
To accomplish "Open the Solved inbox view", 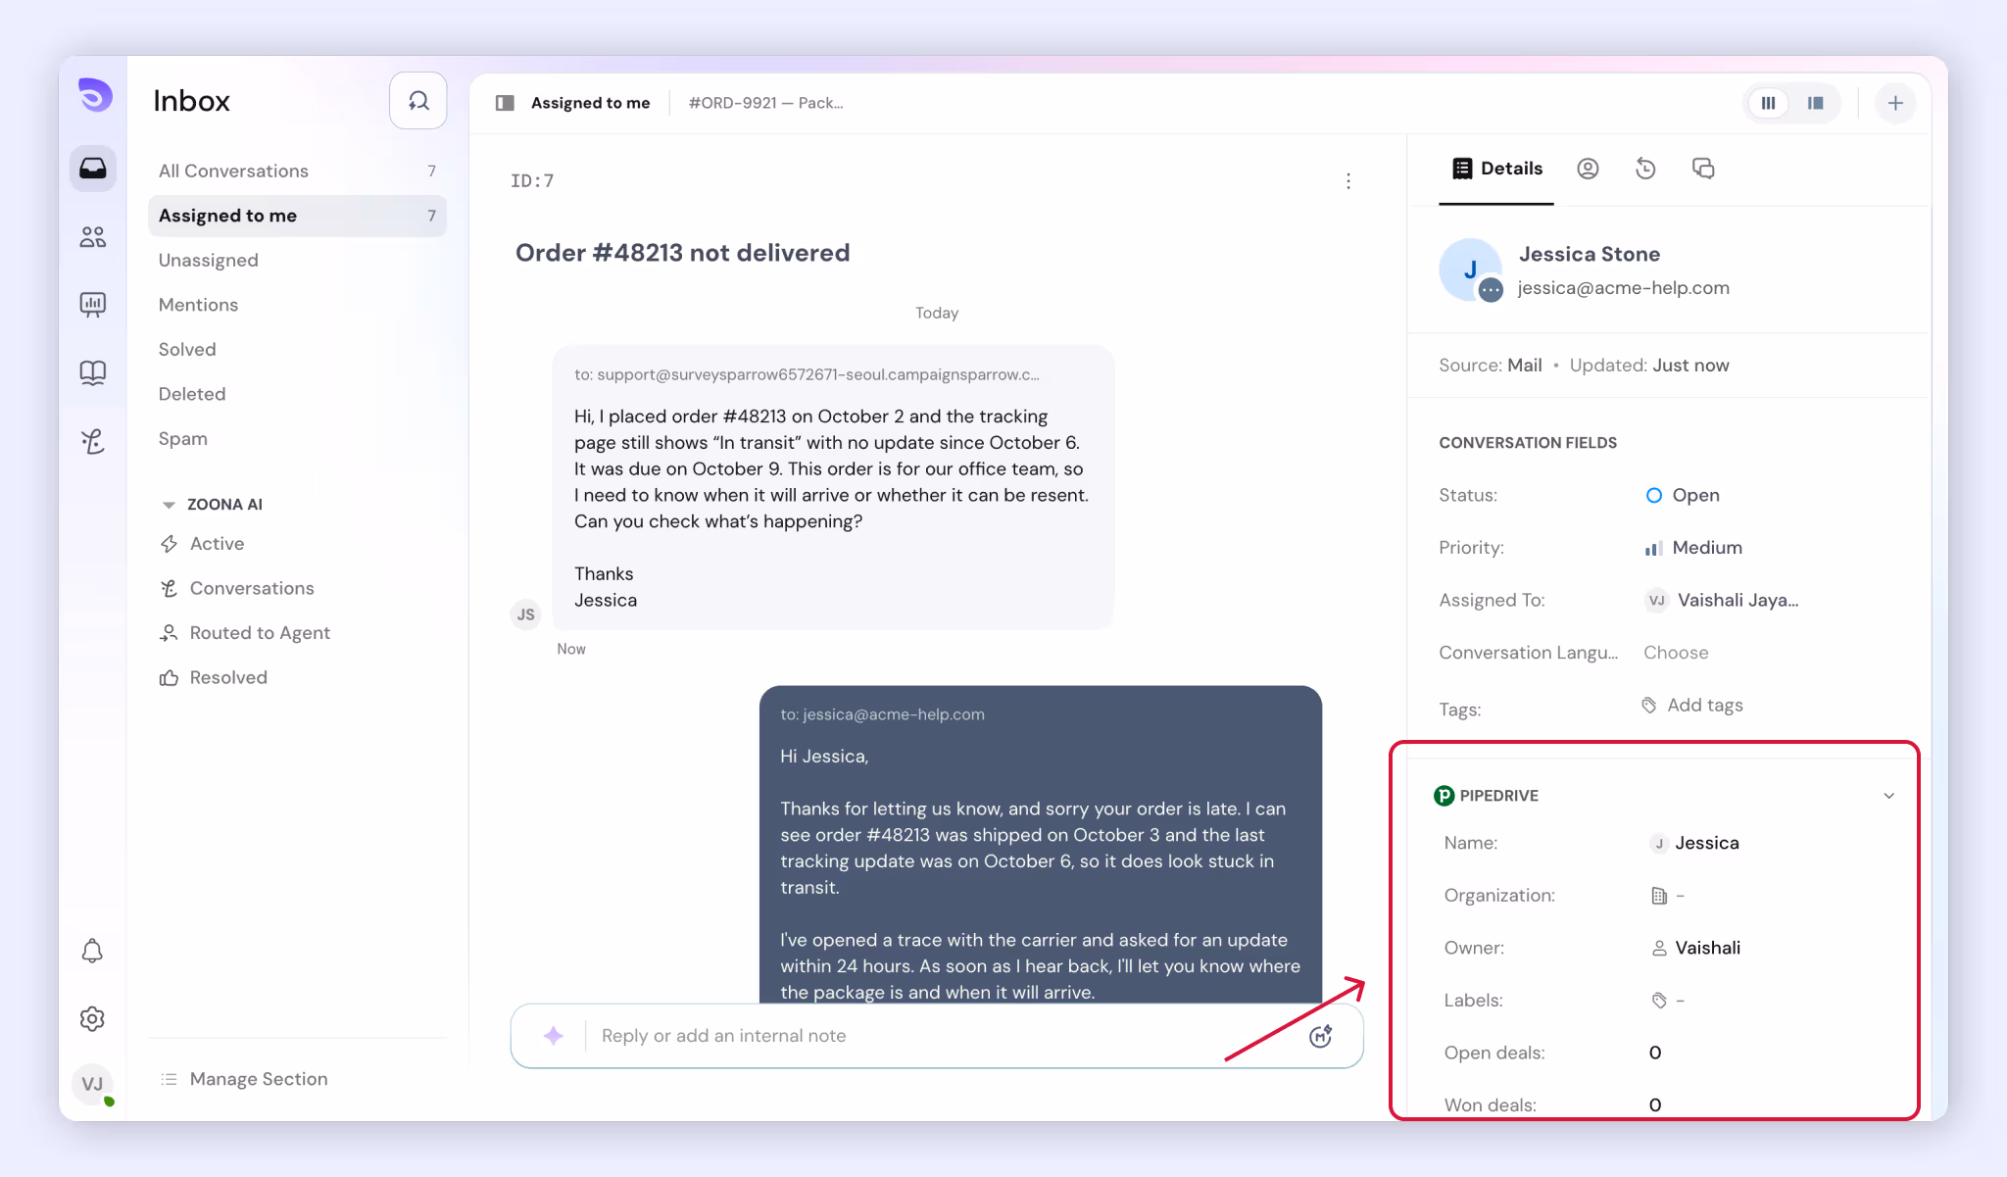I will pos(297,349).
